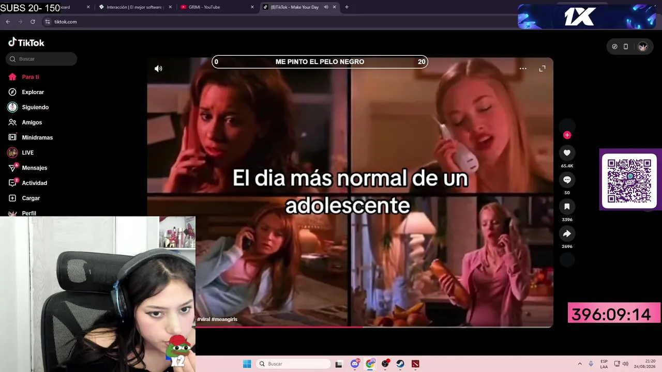Close the Interacción browser tab
The width and height of the screenshot is (662, 372).
(170, 7)
